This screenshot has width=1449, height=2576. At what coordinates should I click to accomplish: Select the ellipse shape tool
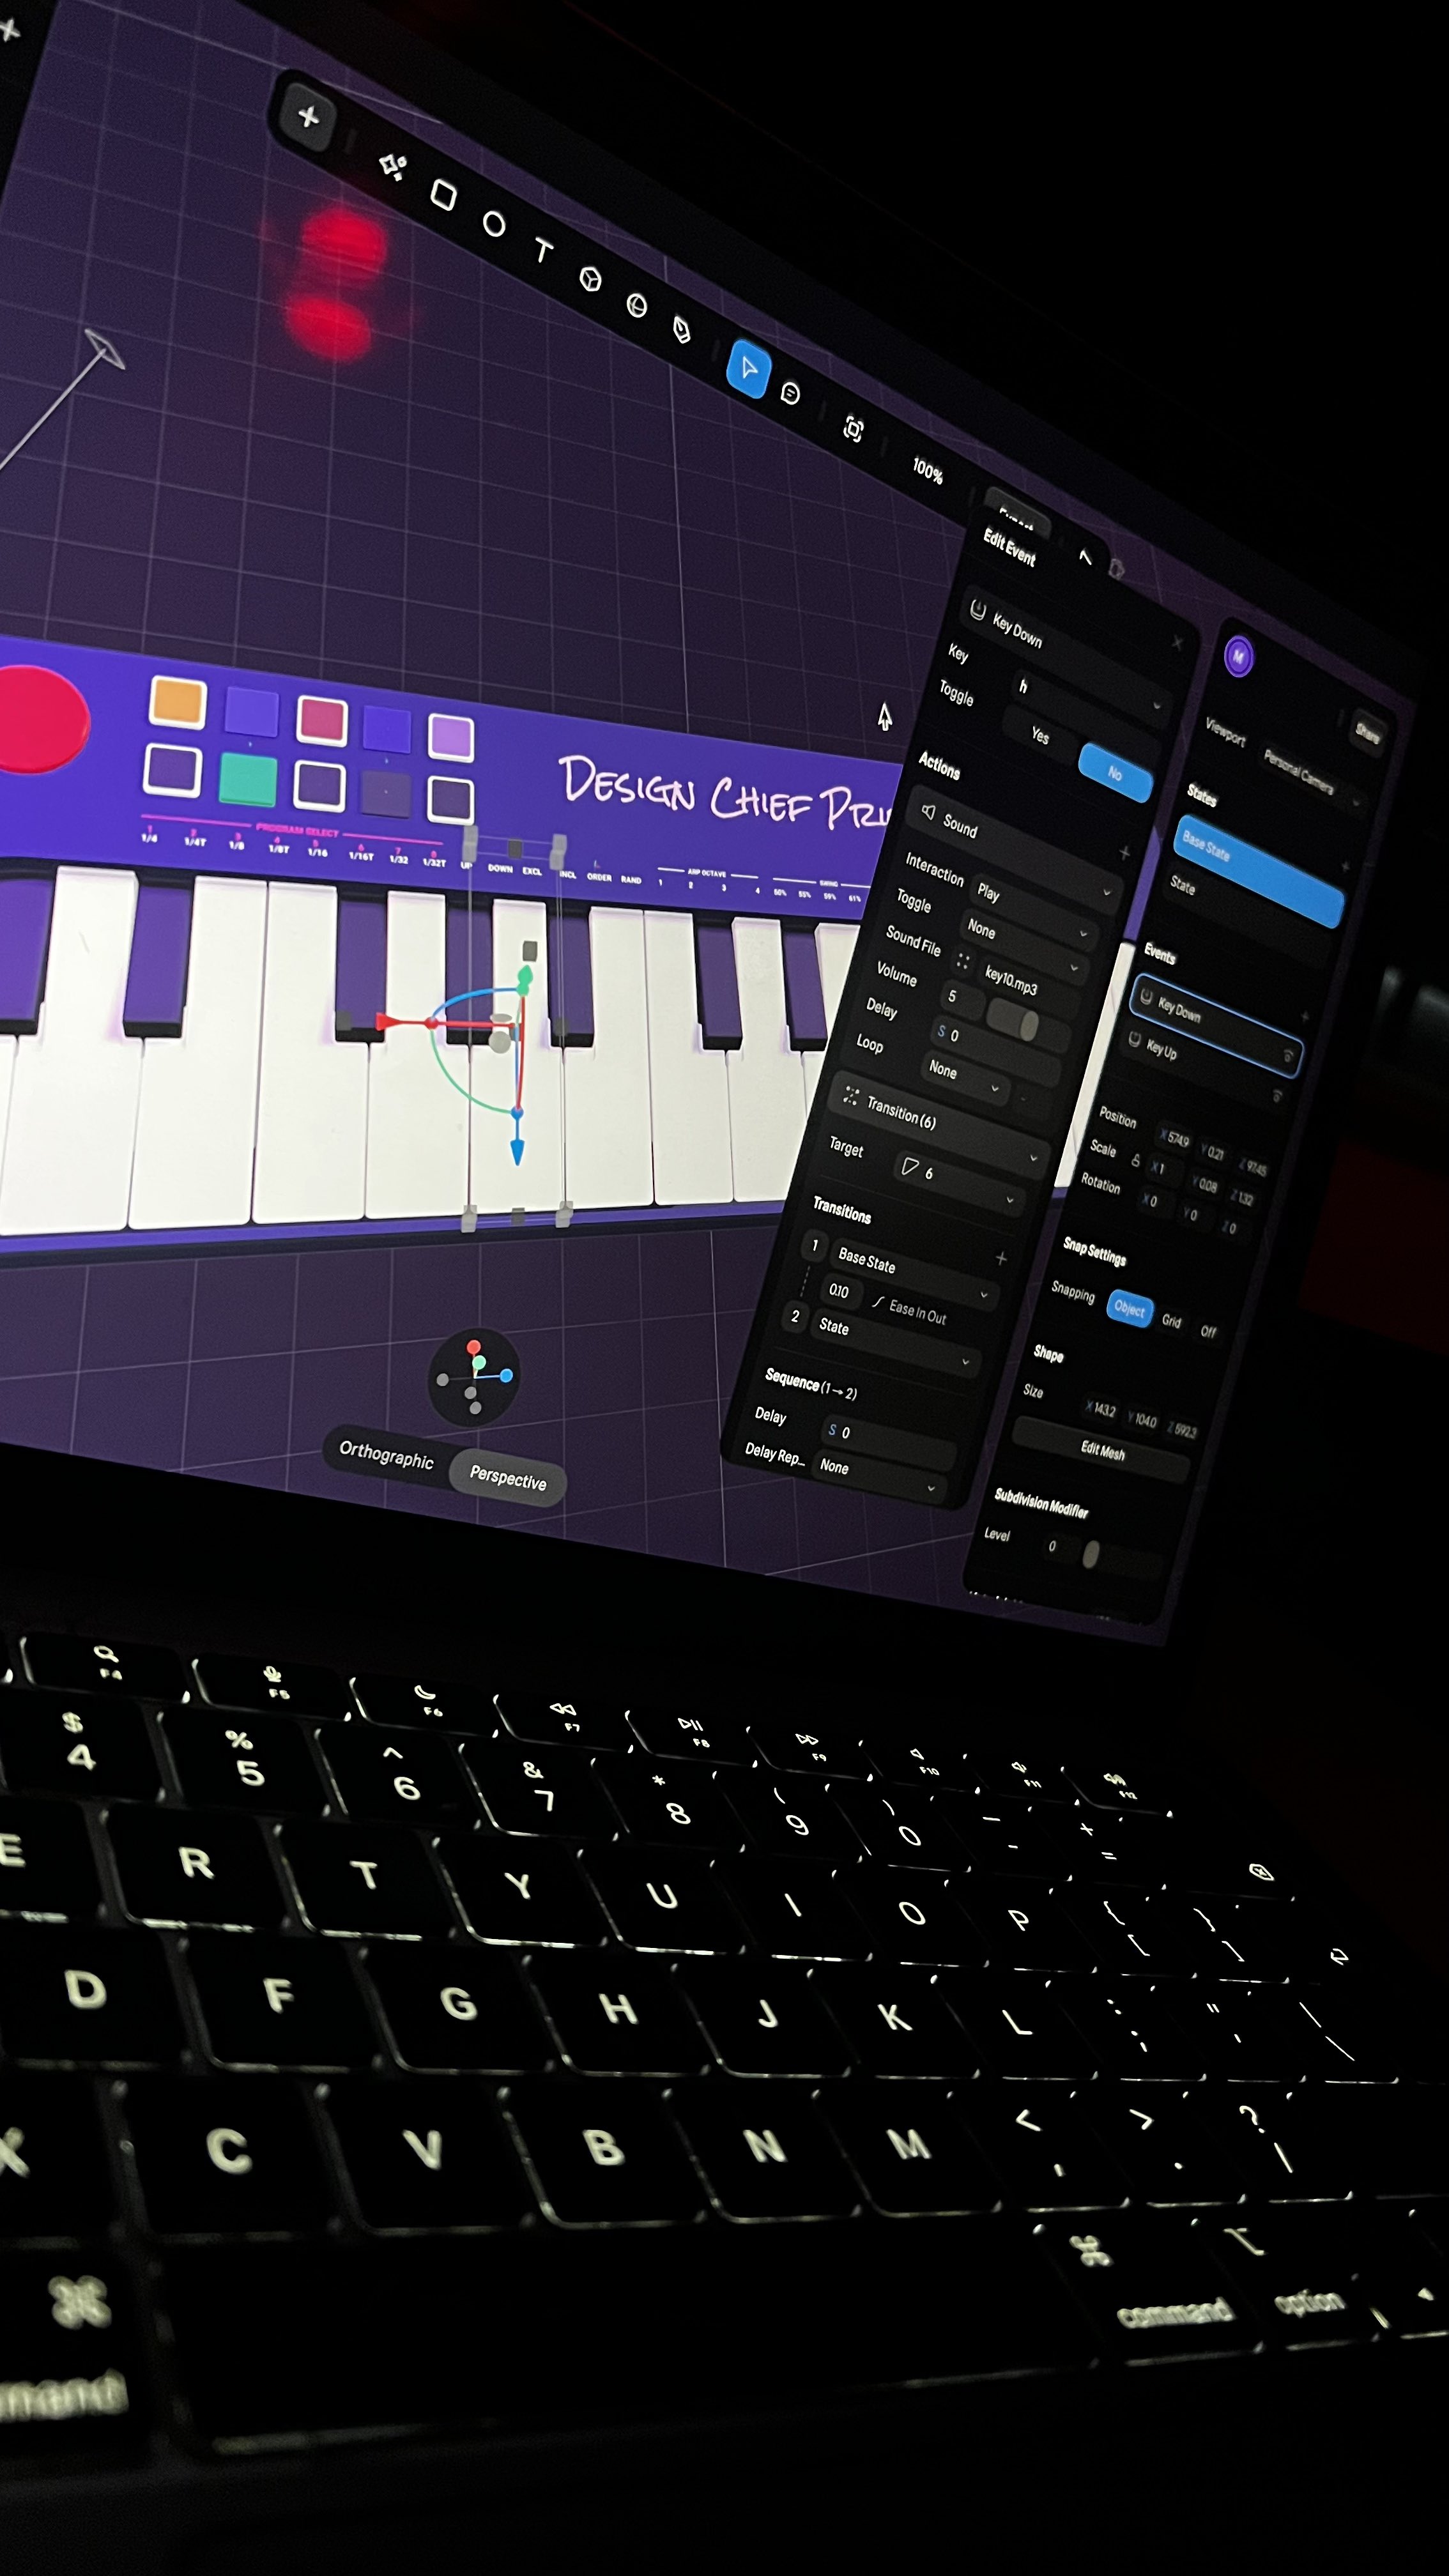click(494, 224)
